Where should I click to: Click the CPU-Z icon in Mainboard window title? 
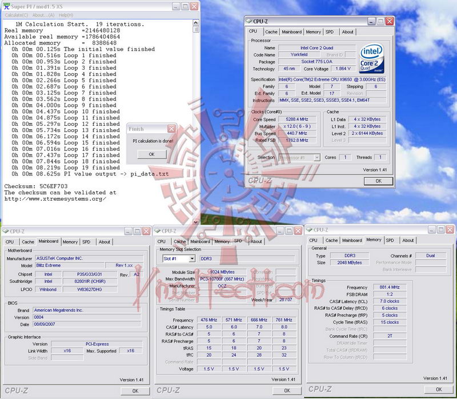coord(6,232)
